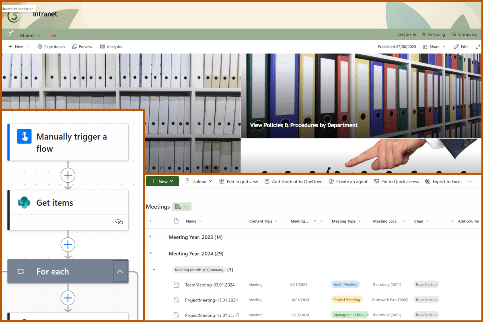Click the Create an agent icon

tap(331, 182)
